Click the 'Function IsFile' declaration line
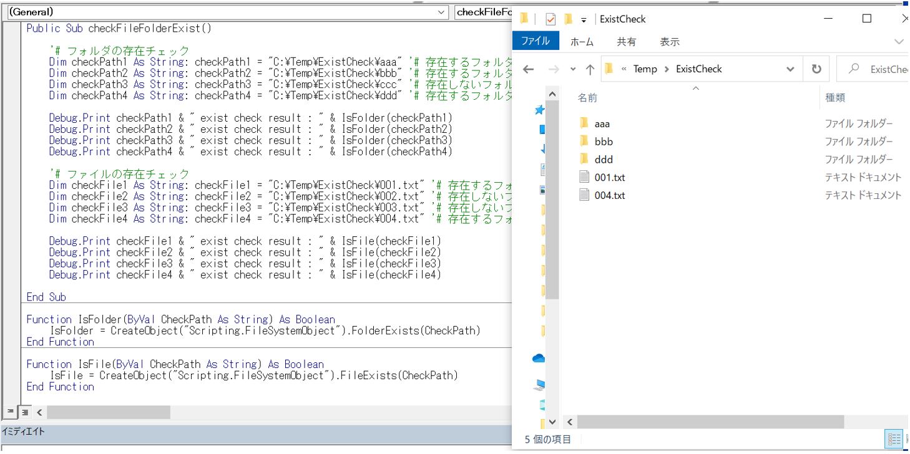Viewport: 910px width, 454px height. [175, 364]
